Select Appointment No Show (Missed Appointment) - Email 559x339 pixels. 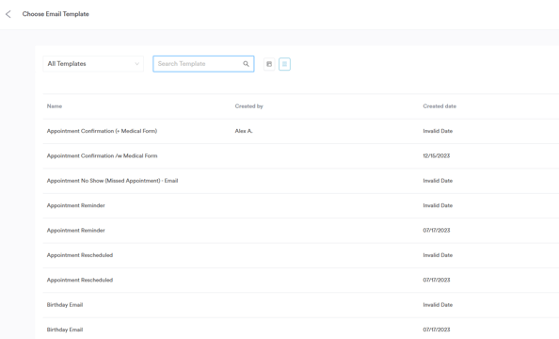(112, 181)
